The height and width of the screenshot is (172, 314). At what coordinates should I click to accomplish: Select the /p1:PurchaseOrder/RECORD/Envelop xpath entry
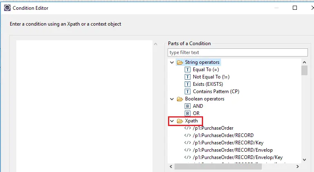[x=233, y=150]
